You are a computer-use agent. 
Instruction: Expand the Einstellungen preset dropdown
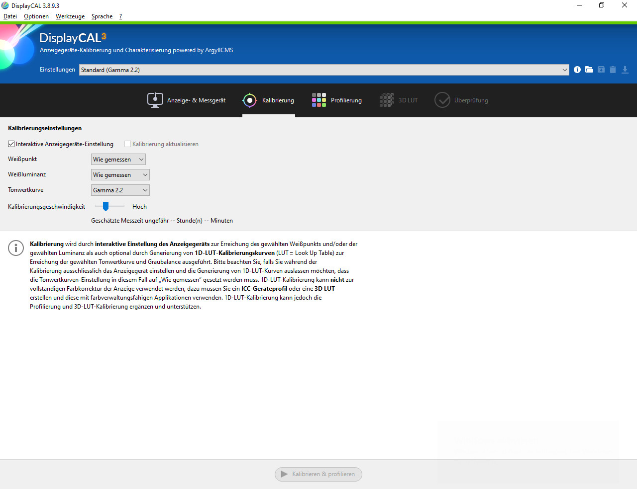[323, 70]
